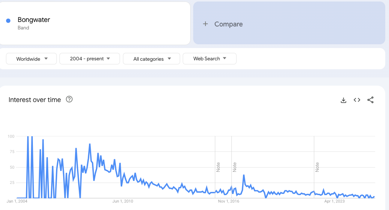The image size is (389, 210).
Task: Change the Web Search type dropdown
Action: click(x=210, y=59)
